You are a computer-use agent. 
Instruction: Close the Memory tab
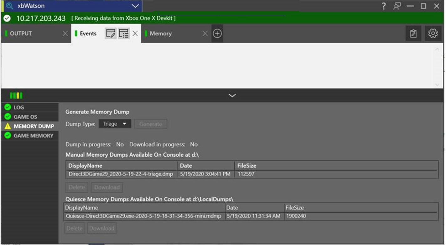205,34
